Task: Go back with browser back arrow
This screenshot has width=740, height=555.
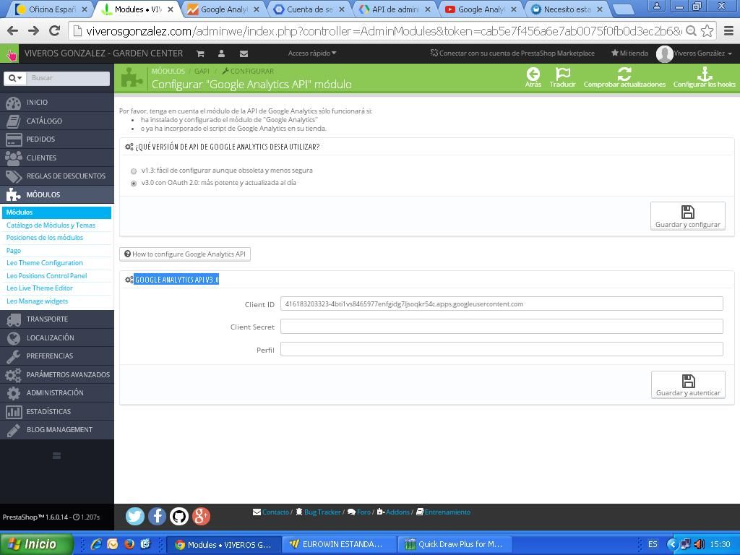Action: pyautogui.click(x=13, y=30)
